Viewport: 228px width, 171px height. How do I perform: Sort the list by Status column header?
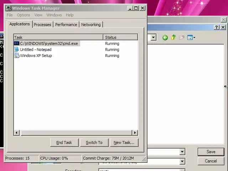(x=120, y=37)
